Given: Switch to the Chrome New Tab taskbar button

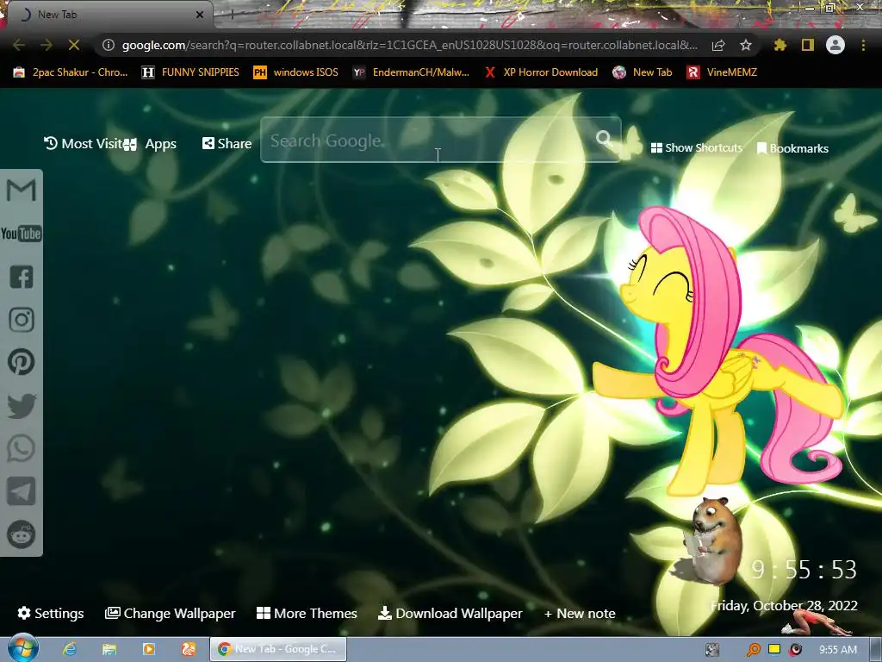Looking at the screenshot, I should 278,649.
